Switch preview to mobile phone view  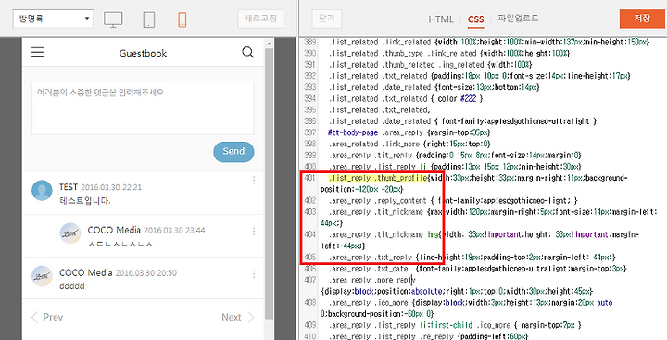[182, 19]
